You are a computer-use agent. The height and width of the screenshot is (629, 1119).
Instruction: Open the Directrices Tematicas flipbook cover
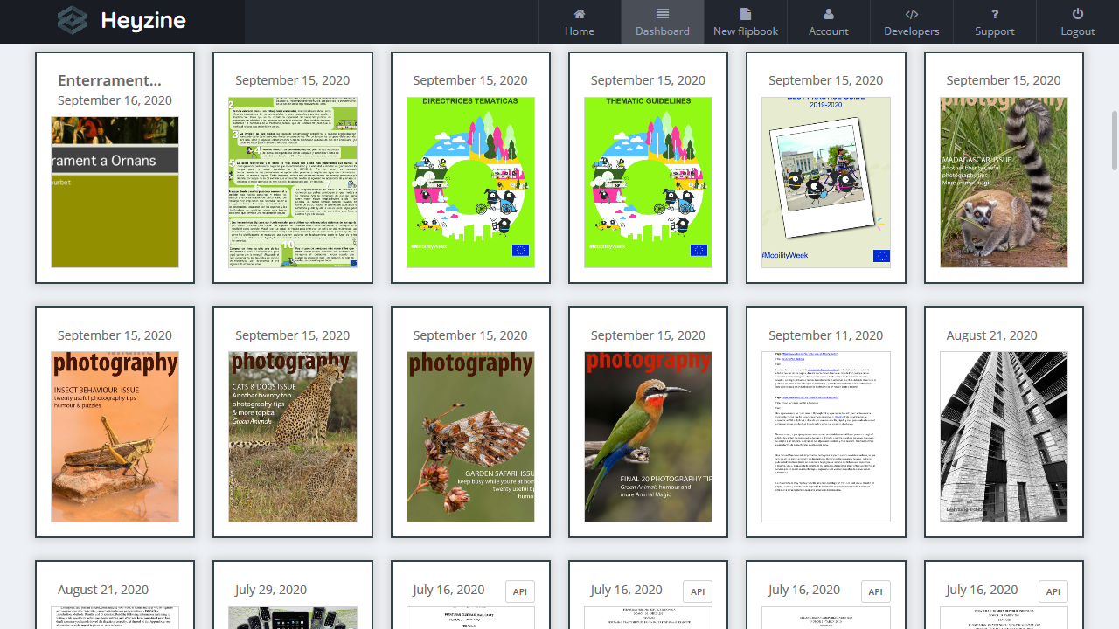coord(470,182)
